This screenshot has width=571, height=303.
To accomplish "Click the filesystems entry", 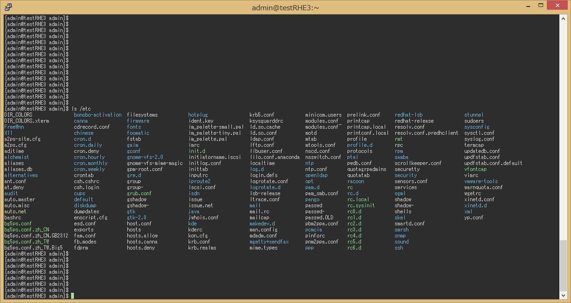I will pos(142,115).
